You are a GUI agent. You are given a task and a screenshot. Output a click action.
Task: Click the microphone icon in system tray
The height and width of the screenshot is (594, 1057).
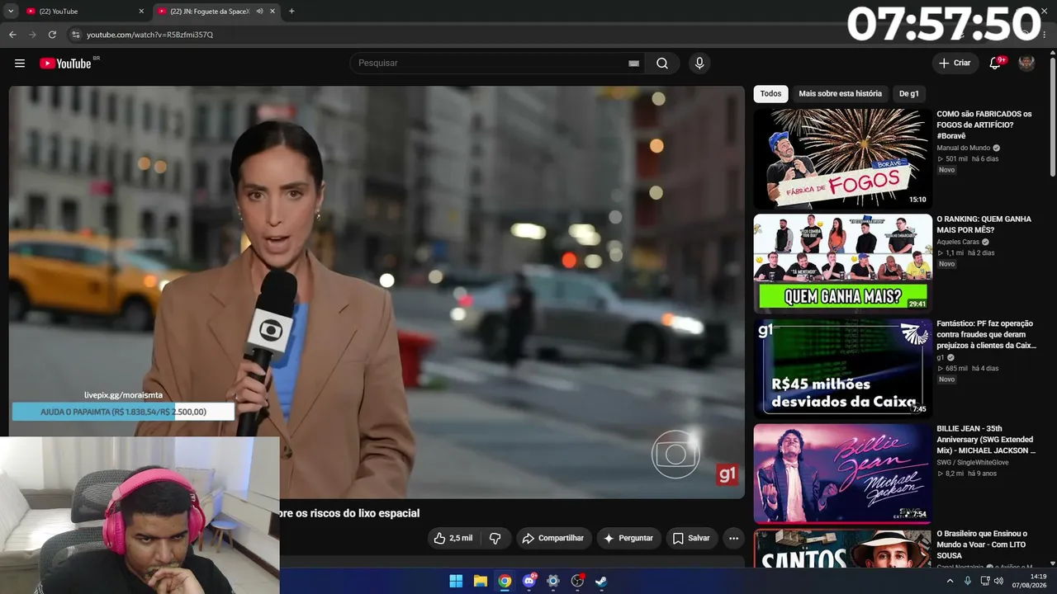tap(968, 581)
